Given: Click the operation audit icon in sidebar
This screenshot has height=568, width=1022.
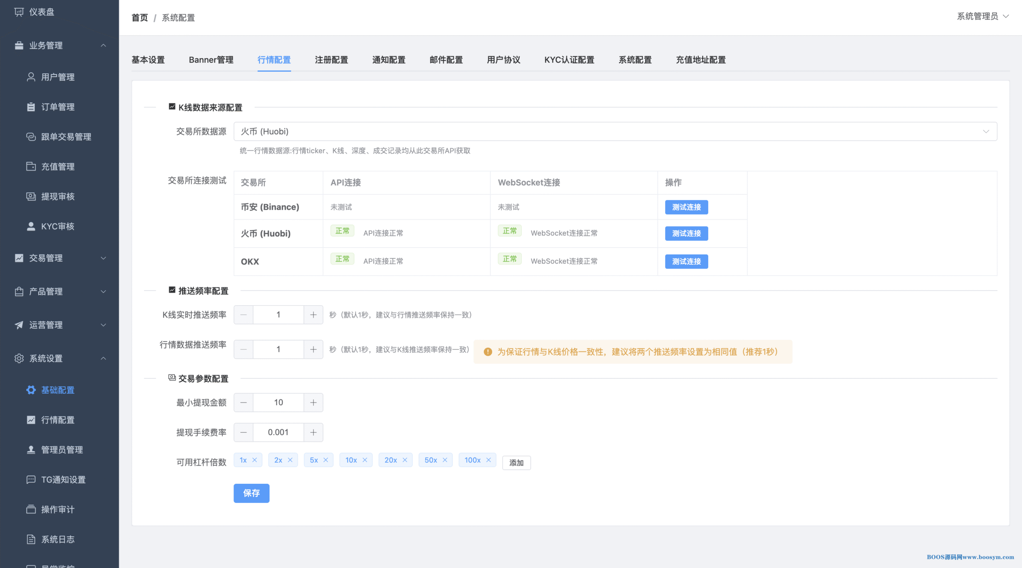Looking at the screenshot, I should click(x=31, y=509).
